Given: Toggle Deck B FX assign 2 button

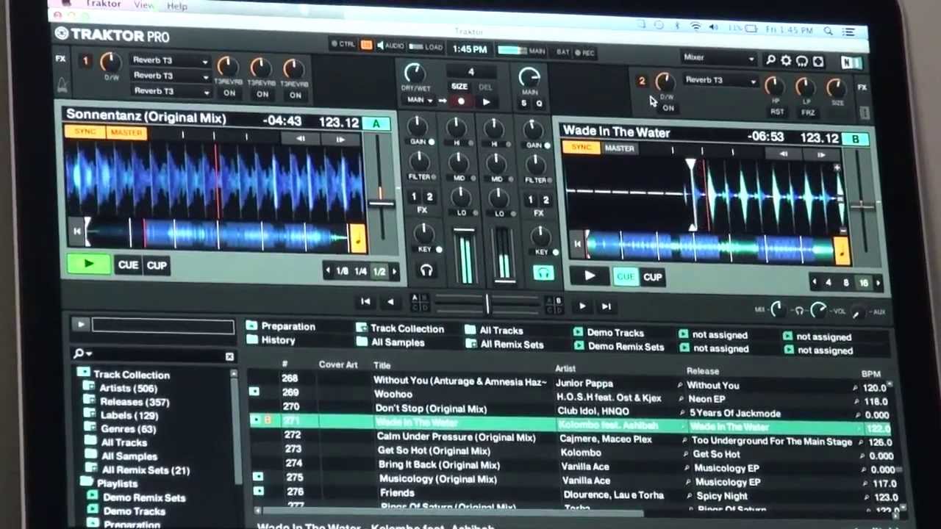Looking at the screenshot, I should (545, 200).
